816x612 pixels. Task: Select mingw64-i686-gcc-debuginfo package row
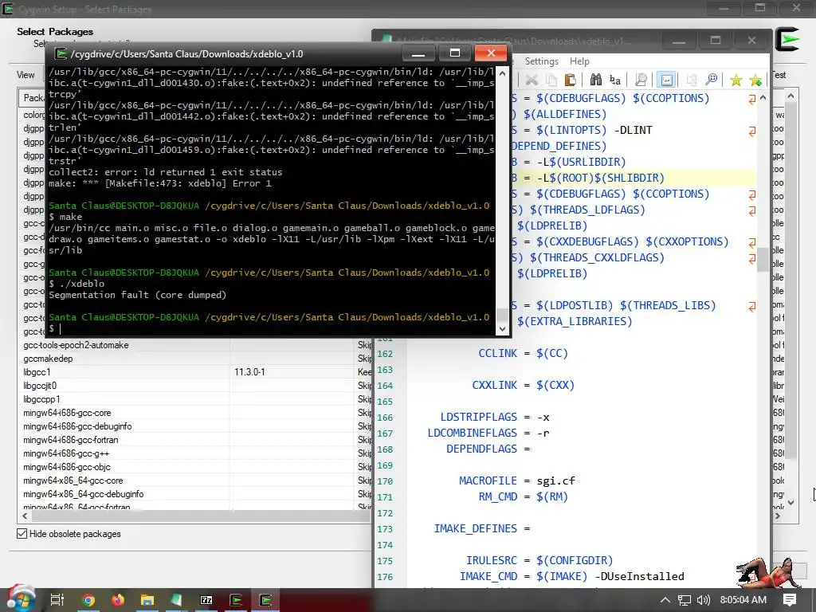point(194,426)
